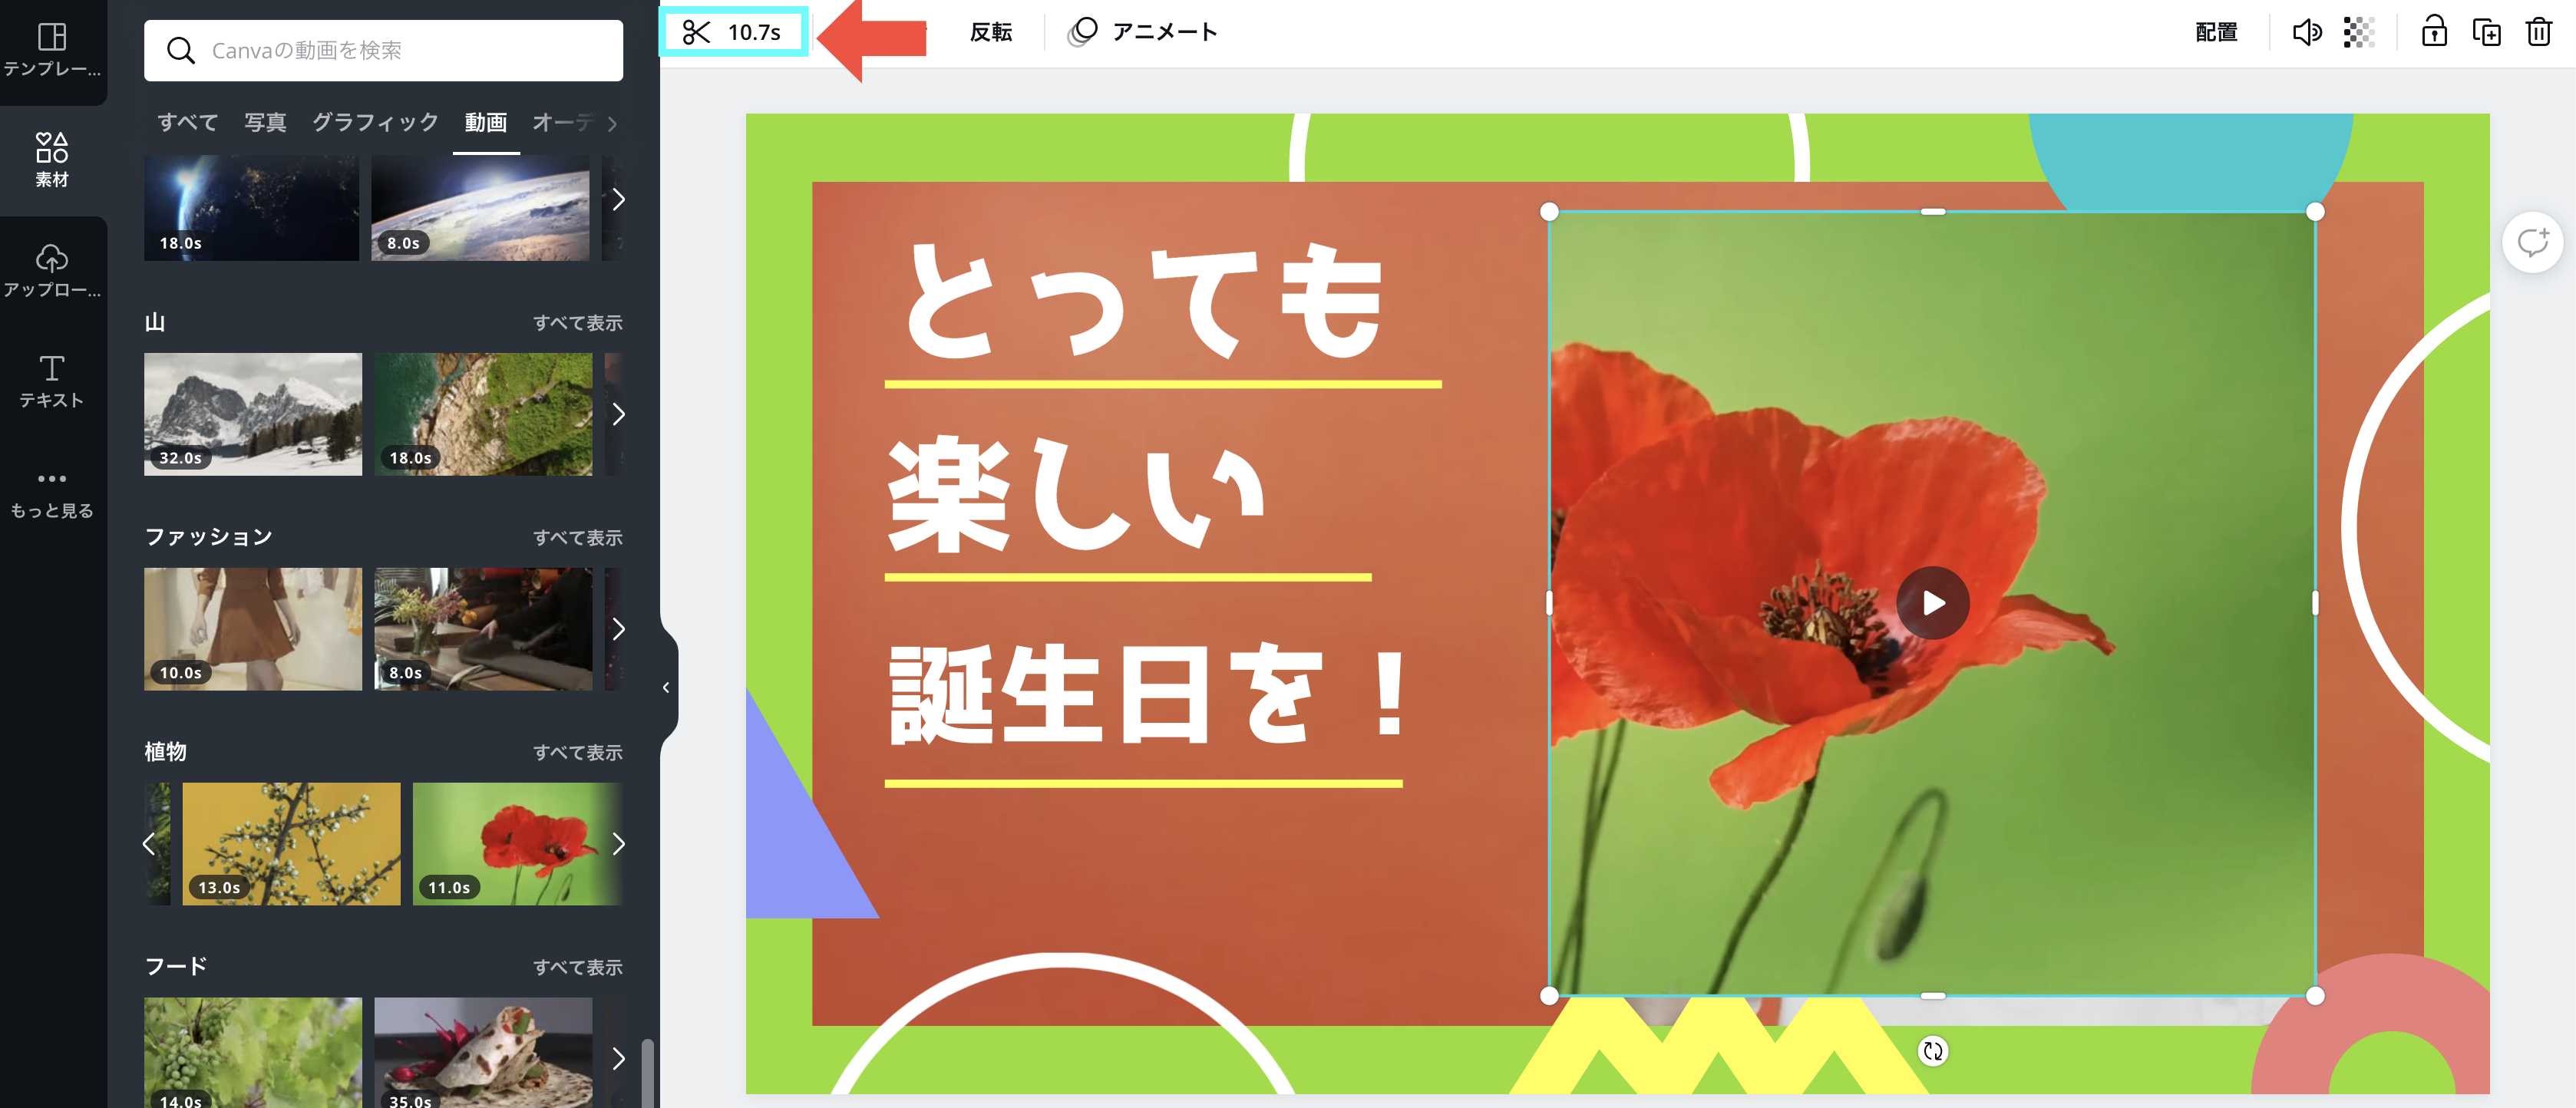Viewport: 2576px width, 1108px height.
Task: Show more category tabs with the arrow
Action: pos(612,124)
